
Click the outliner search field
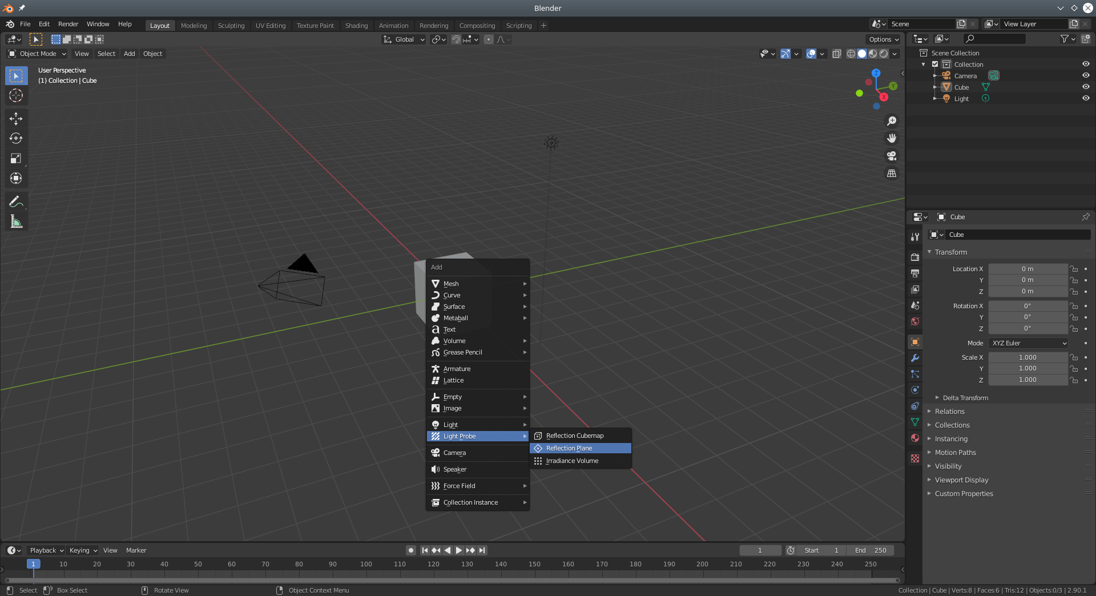point(994,39)
